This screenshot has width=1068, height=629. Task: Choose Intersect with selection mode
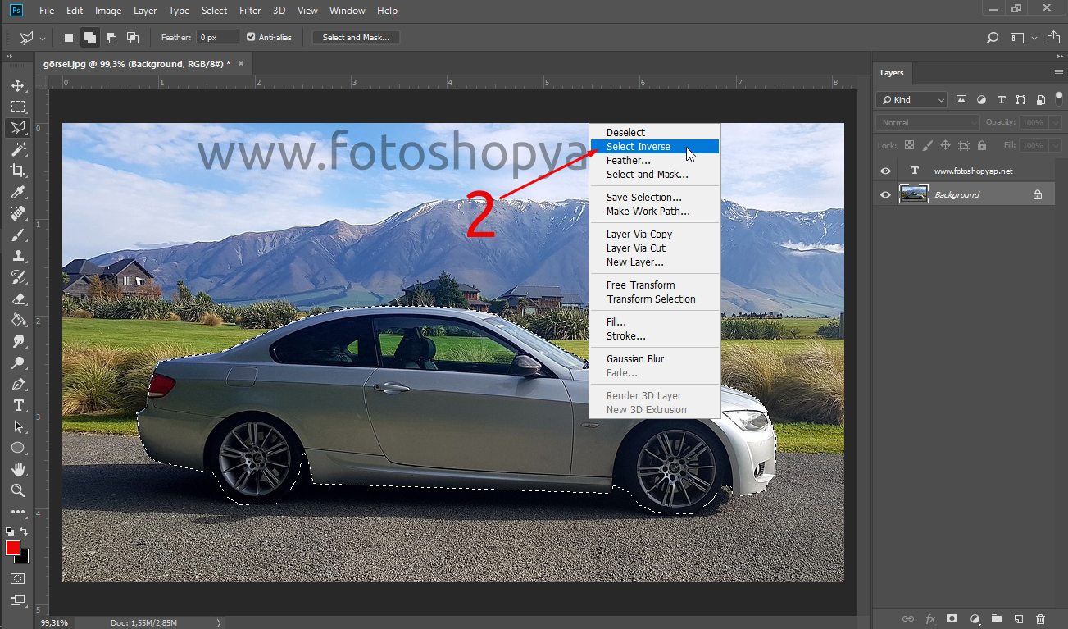(132, 38)
